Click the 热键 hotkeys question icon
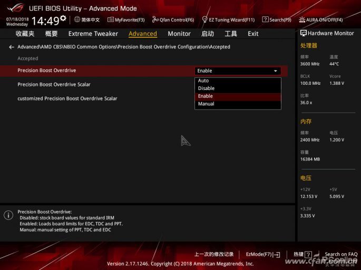 coord(308,255)
